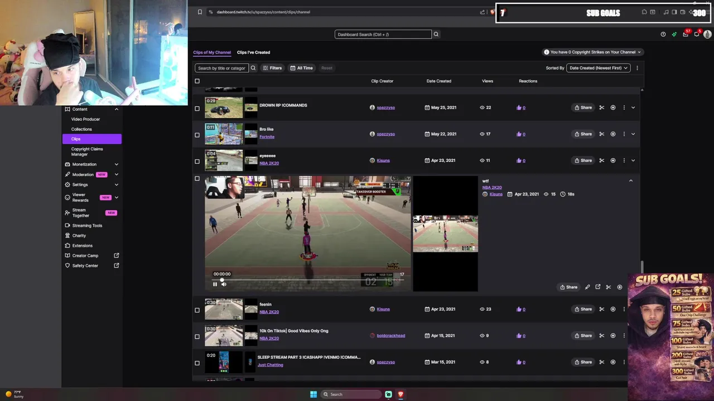Click scissors icon on expanded wtf clip
Image resolution: width=714 pixels, height=401 pixels.
click(609, 287)
